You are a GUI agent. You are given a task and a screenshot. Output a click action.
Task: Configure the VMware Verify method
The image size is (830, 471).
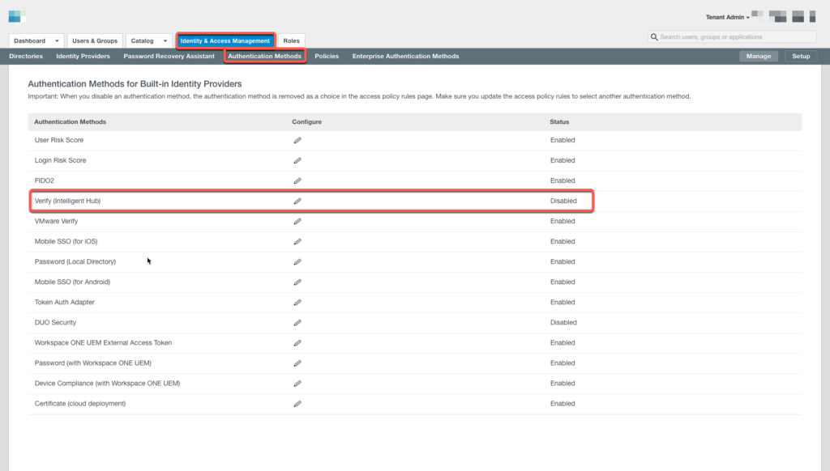tap(297, 221)
